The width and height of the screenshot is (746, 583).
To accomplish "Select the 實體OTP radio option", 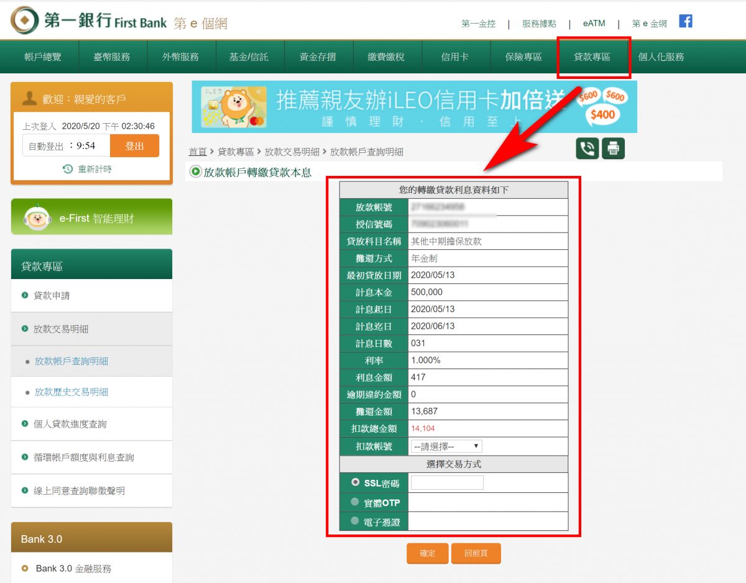I will pyautogui.click(x=355, y=502).
